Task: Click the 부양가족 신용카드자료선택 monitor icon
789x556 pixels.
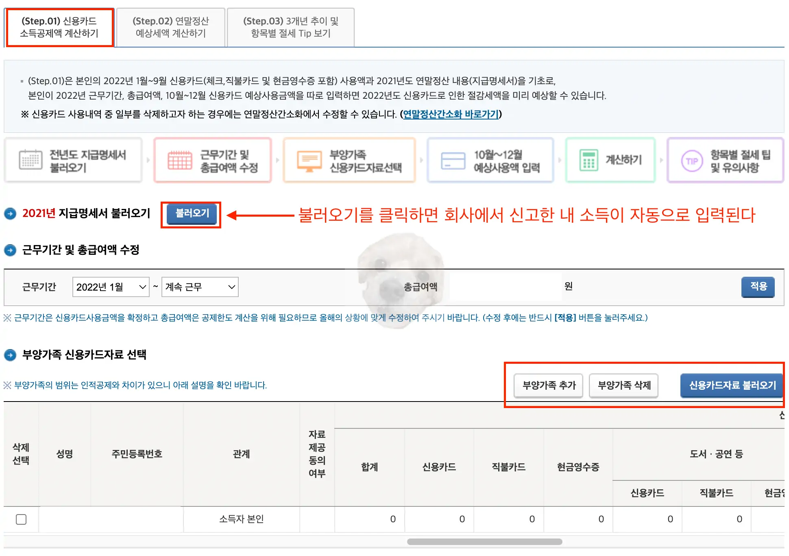Action: pos(309,160)
